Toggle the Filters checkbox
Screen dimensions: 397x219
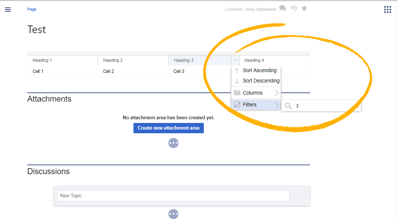coord(237,105)
